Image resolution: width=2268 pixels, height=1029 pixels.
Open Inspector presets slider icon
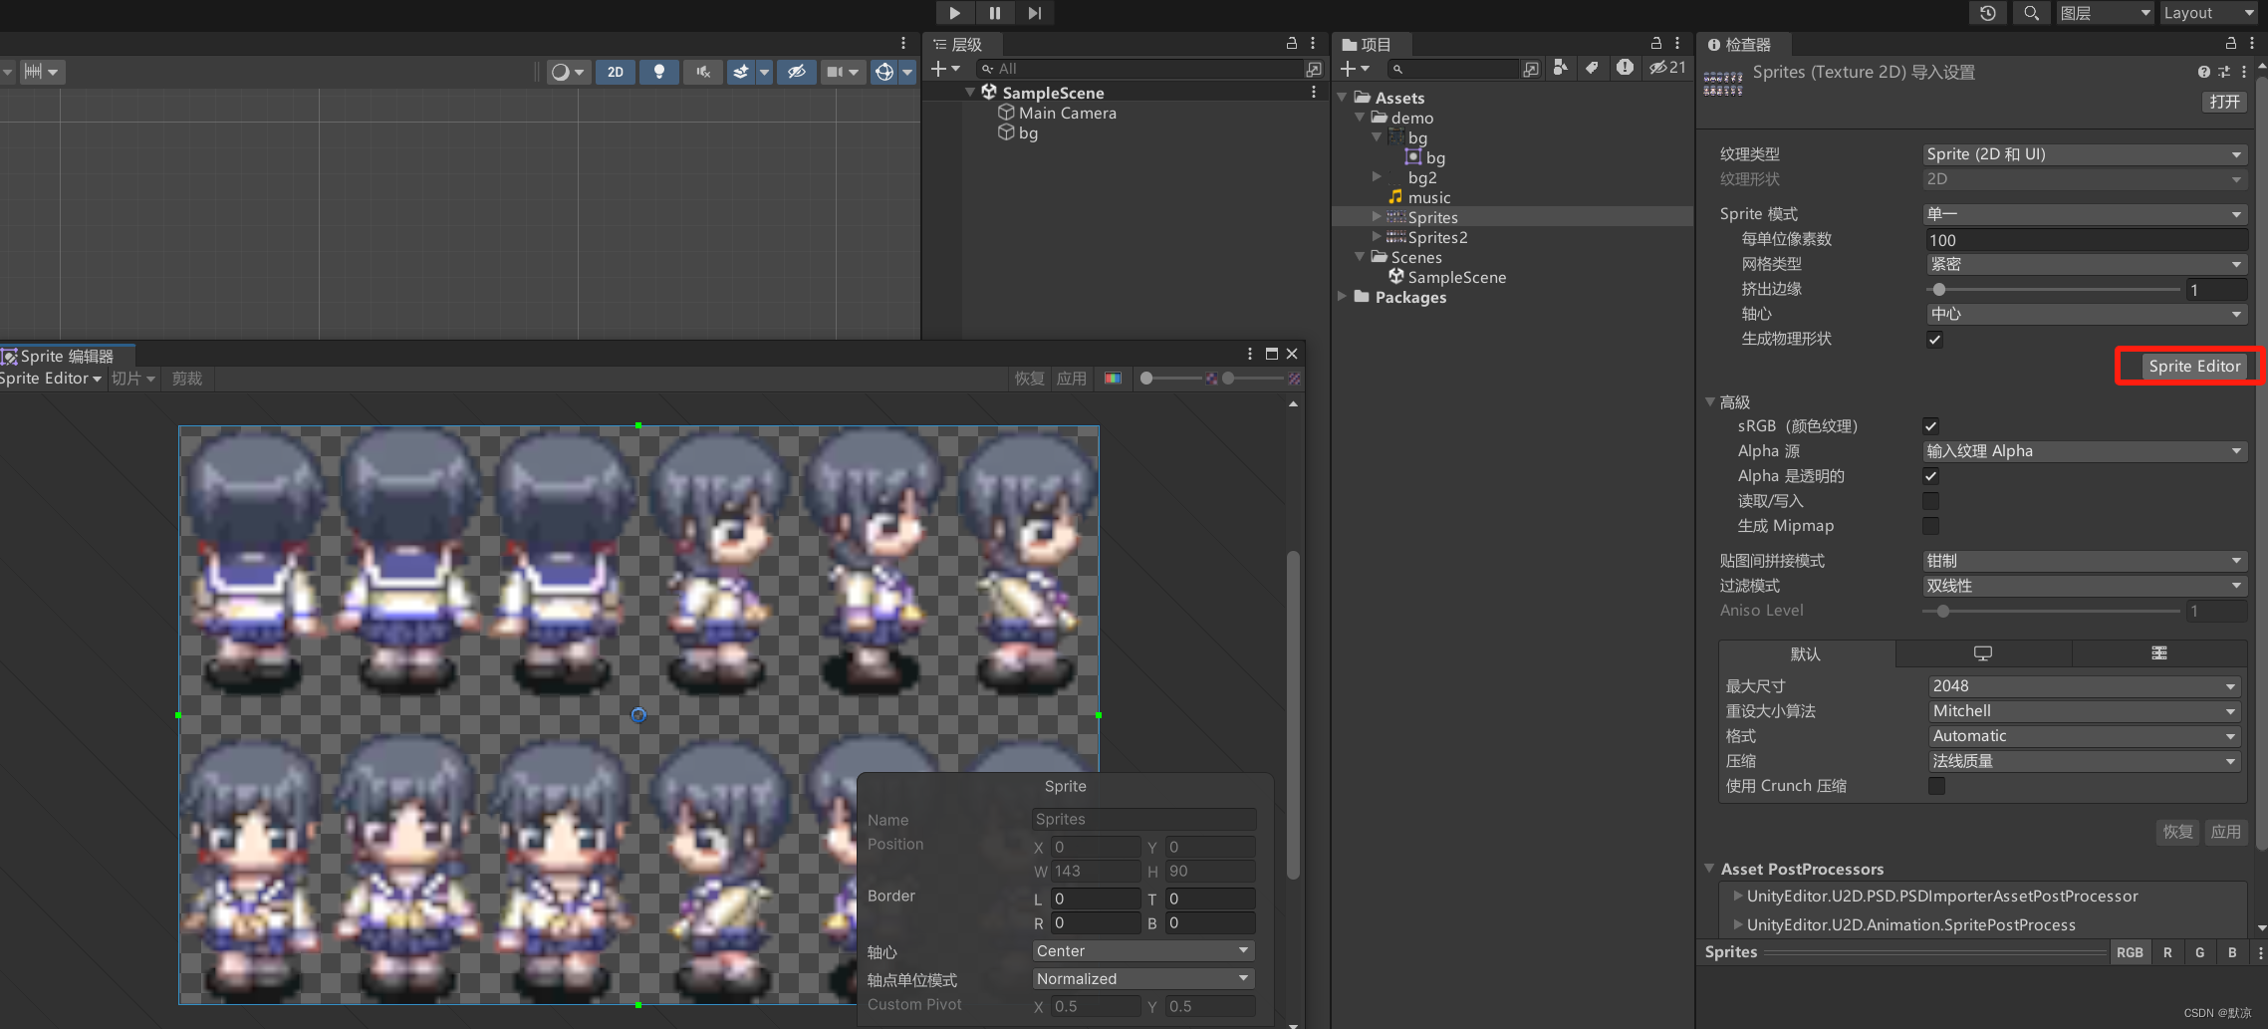[x=2223, y=72]
